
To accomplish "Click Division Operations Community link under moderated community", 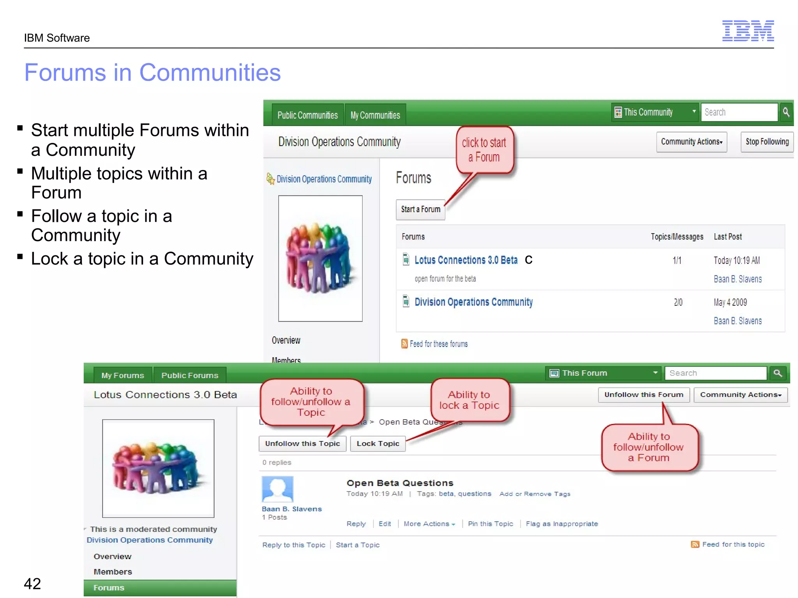I will click(150, 540).
